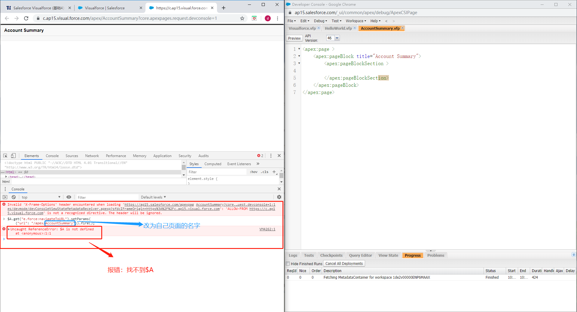This screenshot has width=577, height=312.
Task: Open the Chrome profile avatar 'd'
Action: pyautogui.click(x=268, y=18)
